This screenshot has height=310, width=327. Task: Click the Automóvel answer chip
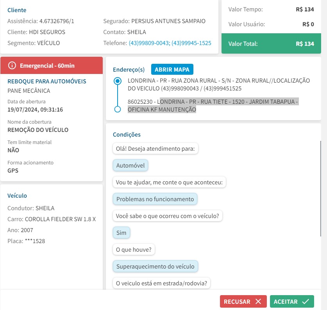[x=130, y=165]
